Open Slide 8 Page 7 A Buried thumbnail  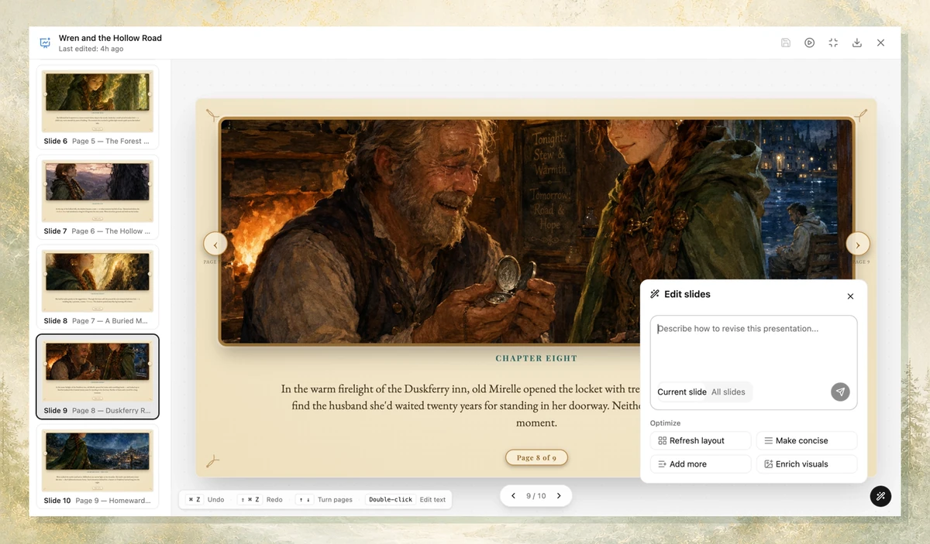pyautogui.click(x=98, y=287)
